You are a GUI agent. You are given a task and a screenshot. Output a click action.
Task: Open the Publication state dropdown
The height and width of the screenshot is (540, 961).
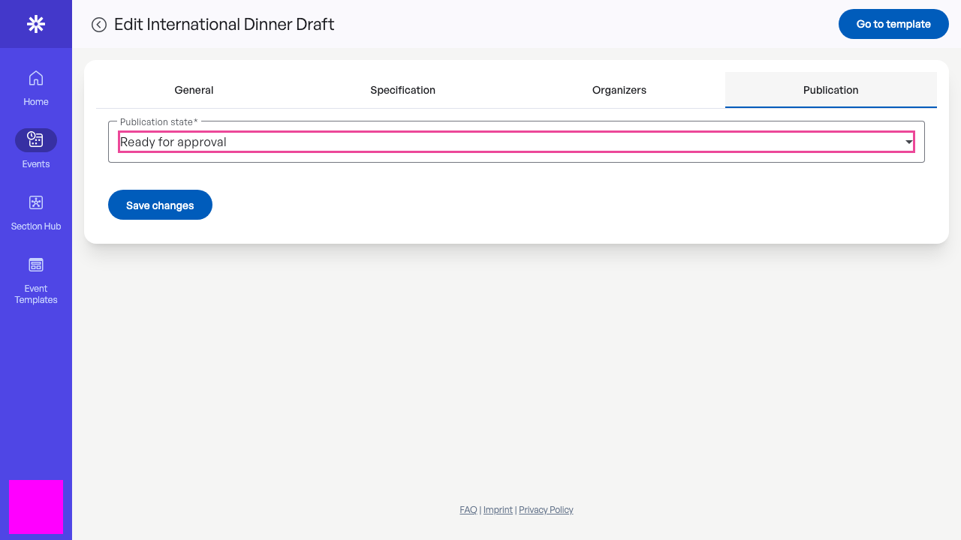click(x=517, y=142)
